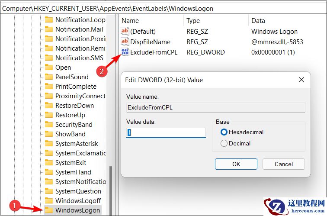Click the SystemAsterisk folder icon
327x216 pixels.
tap(49, 144)
